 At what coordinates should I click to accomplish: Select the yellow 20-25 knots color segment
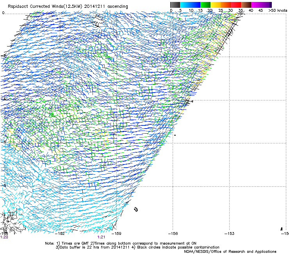pyautogui.click(x=216, y=5)
